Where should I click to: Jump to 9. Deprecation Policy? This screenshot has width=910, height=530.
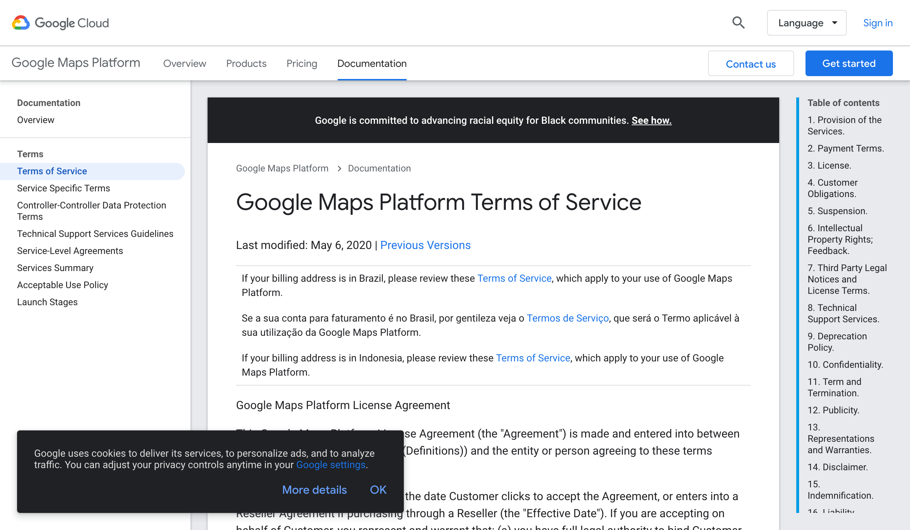tap(837, 342)
